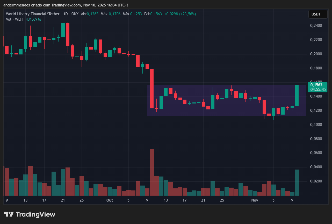The image size is (332, 224).
Task: Click the Nov label on the time axis
Action: click(x=255, y=200)
